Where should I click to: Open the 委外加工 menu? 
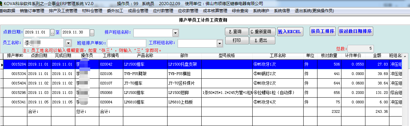pos(115,11)
